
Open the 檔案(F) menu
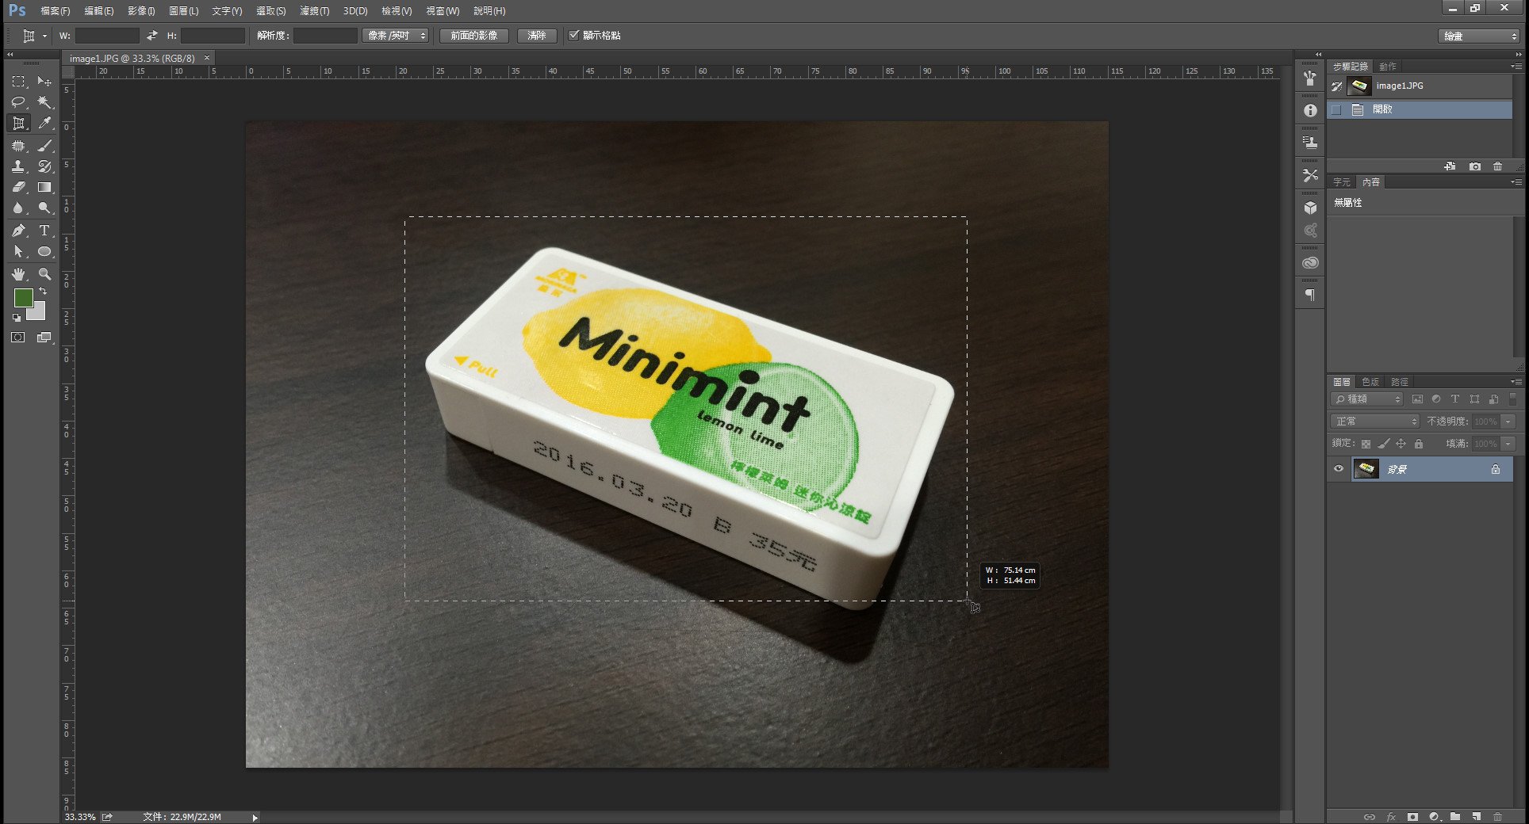(56, 11)
